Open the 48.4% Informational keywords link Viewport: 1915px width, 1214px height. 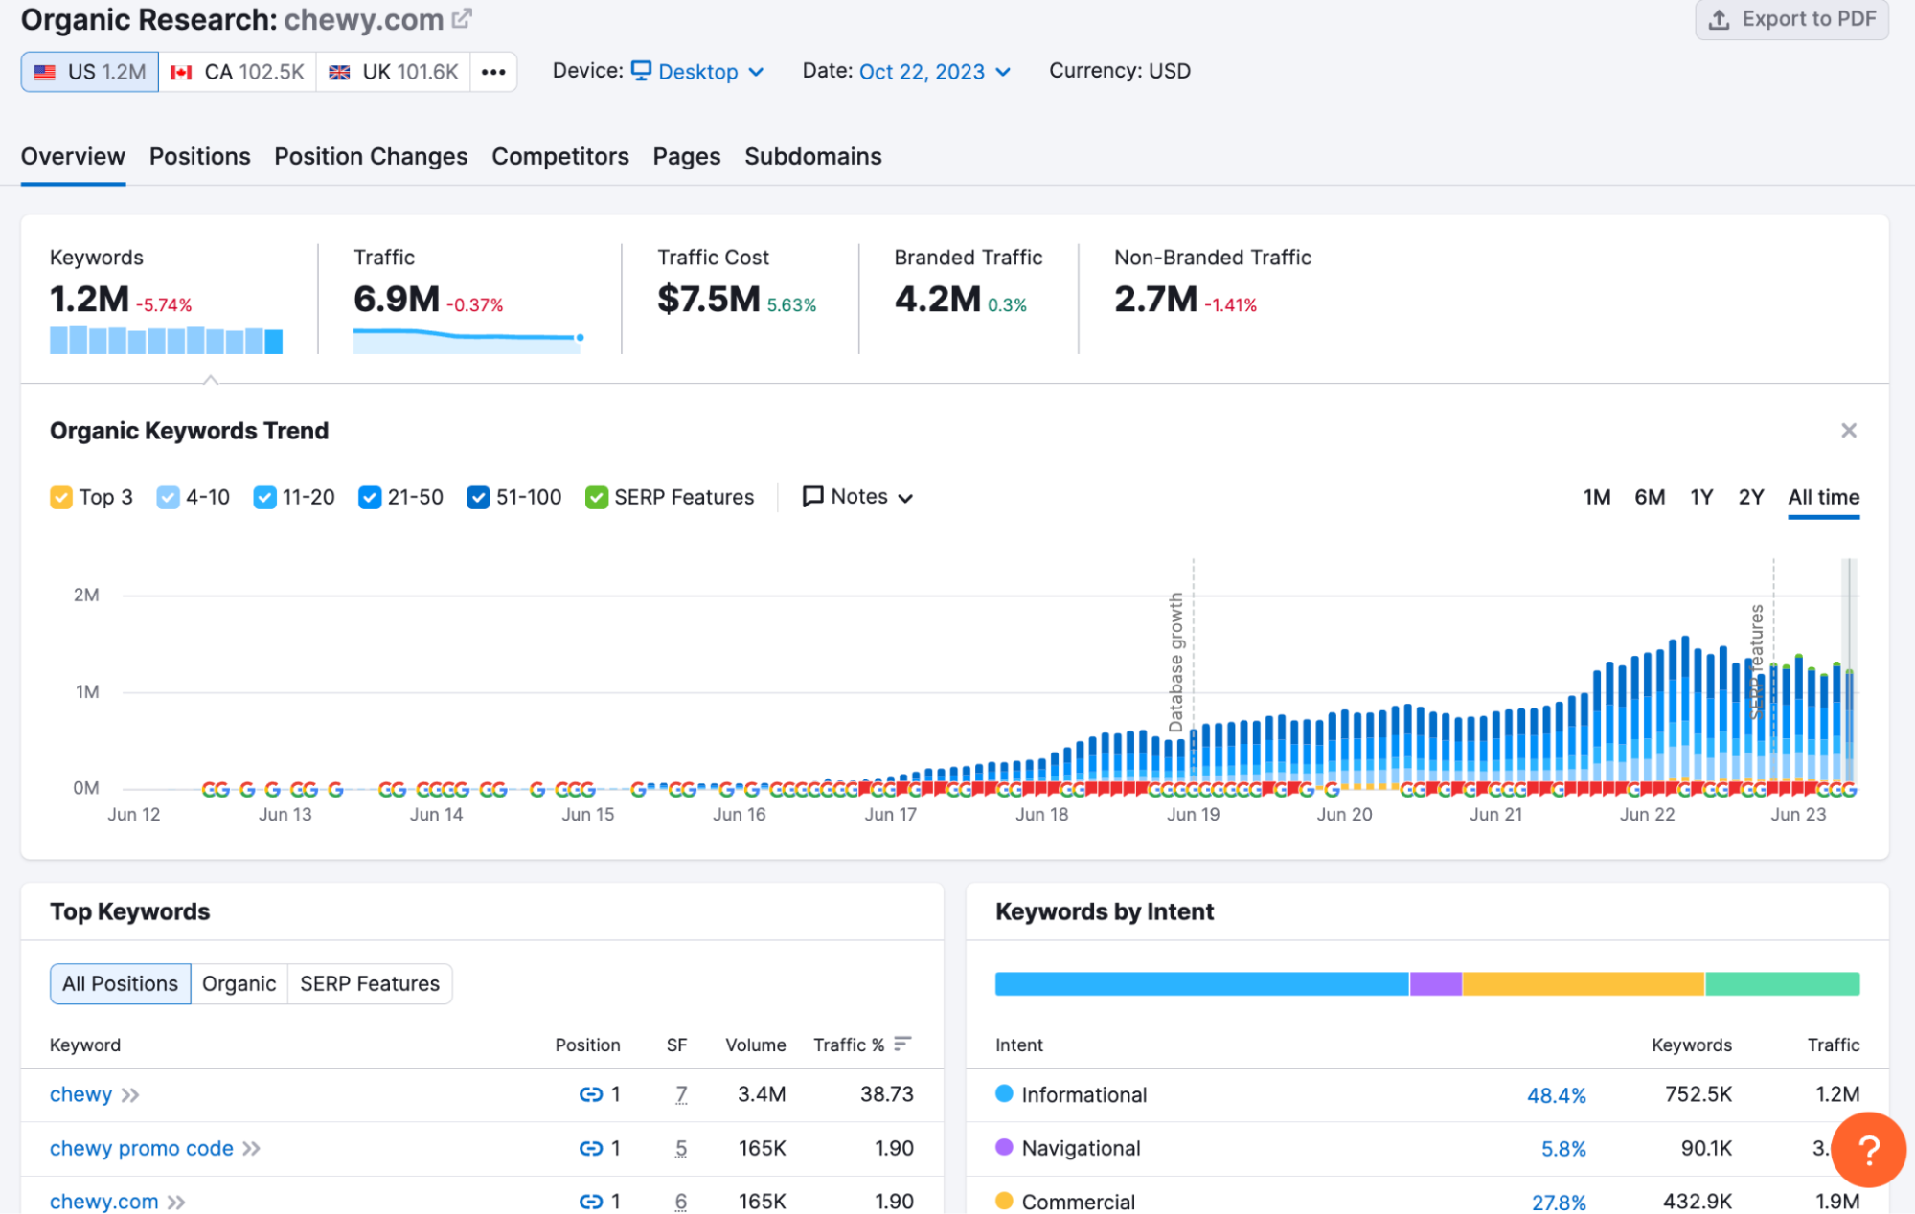point(1559,1094)
